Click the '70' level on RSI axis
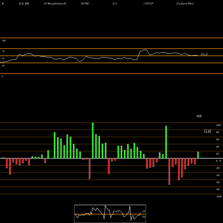Viewport: 223px width, 223px height. point(3,51)
